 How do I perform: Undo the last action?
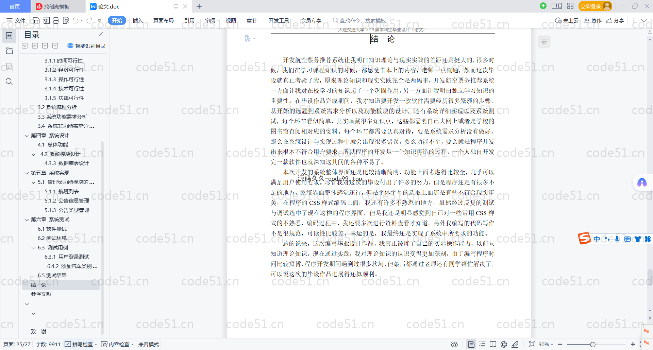pos(76,20)
